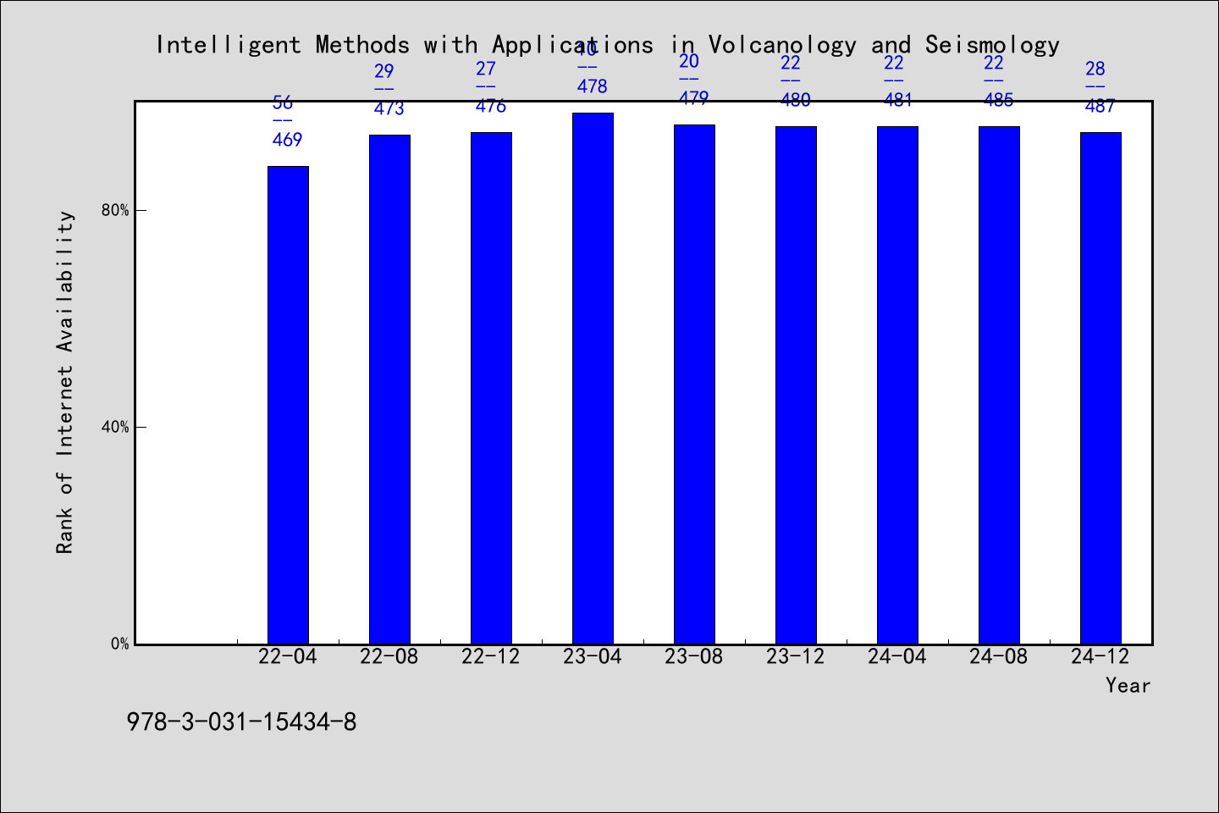Click the 22-04 x-axis label

coord(288,656)
